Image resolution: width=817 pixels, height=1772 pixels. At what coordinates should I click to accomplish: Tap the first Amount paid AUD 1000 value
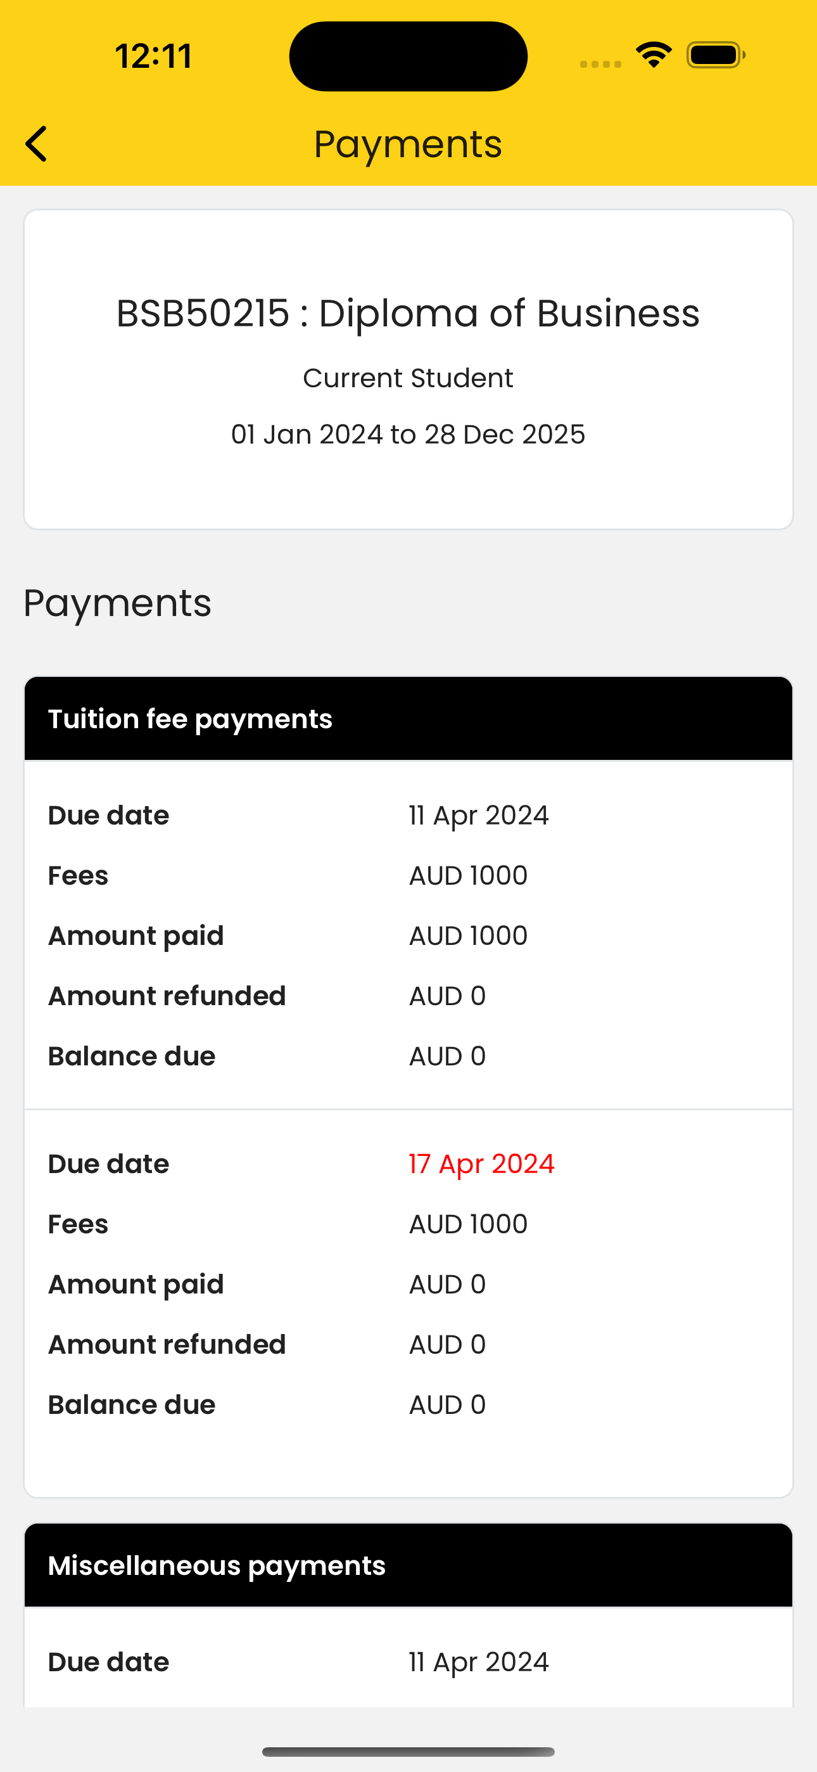tap(468, 935)
